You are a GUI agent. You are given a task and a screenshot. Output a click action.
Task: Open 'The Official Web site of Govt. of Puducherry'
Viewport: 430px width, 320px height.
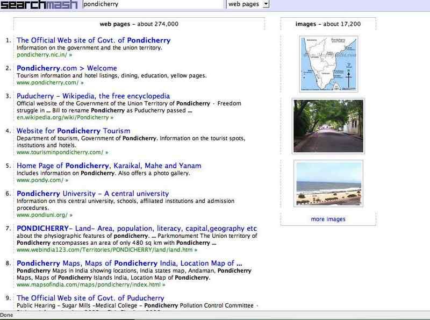point(90,298)
